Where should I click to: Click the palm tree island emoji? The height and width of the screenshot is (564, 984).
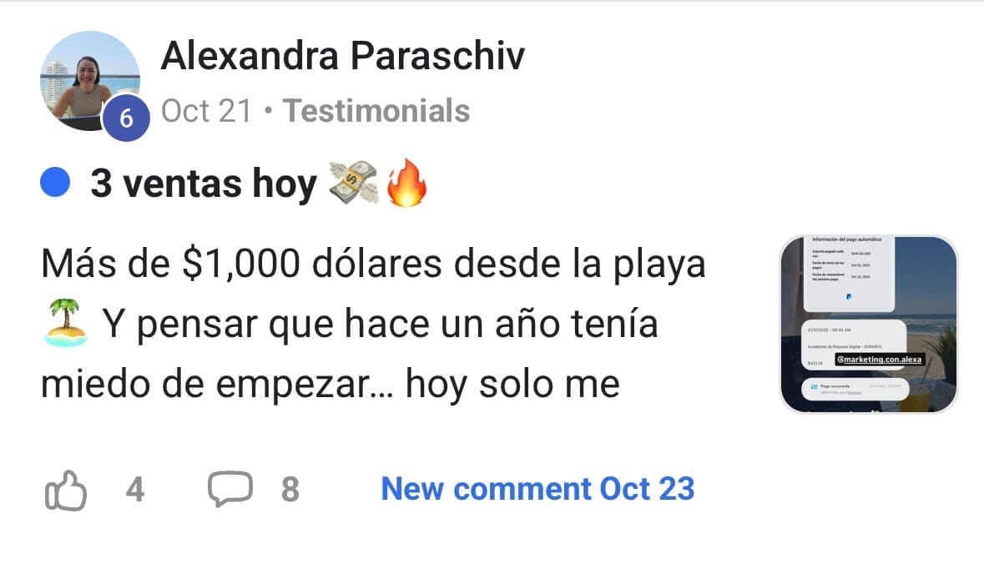(65, 323)
